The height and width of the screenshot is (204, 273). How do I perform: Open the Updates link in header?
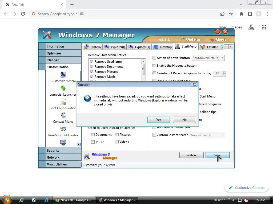(191, 39)
